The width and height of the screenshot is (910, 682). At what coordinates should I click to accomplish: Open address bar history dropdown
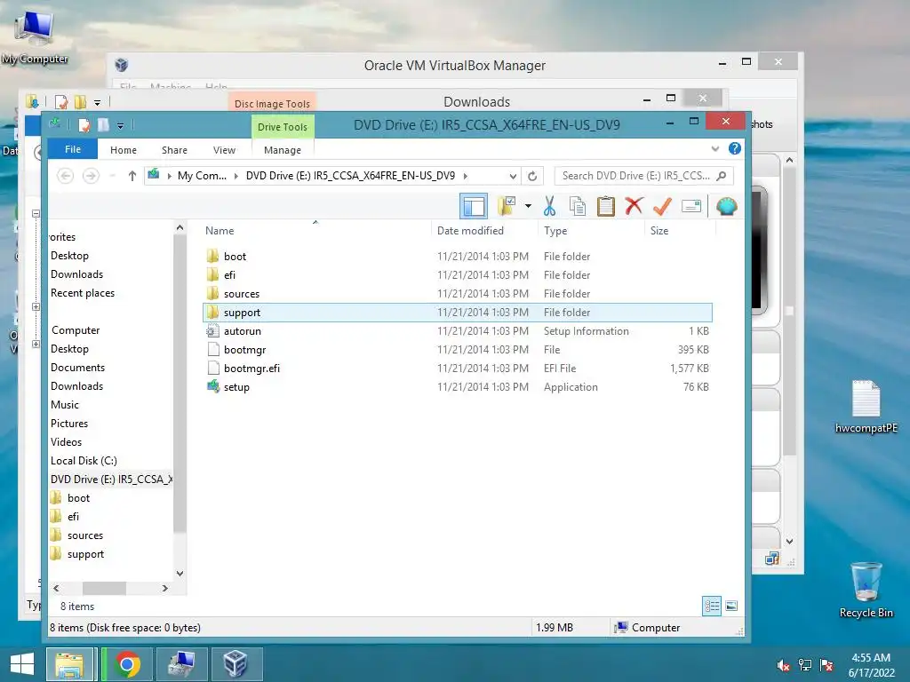(x=513, y=176)
